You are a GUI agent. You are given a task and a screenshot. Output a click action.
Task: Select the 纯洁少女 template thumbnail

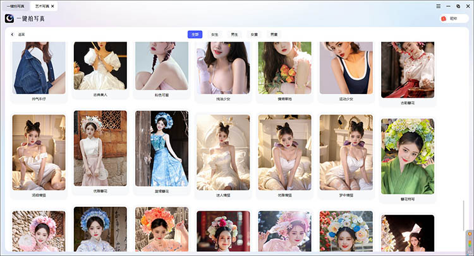click(x=223, y=68)
